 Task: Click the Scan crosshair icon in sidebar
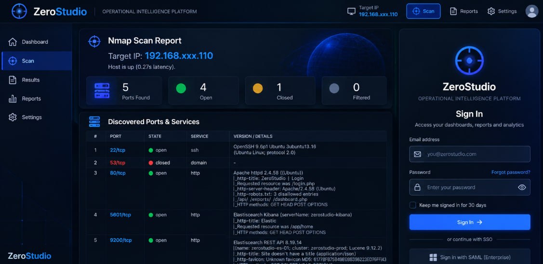[13, 61]
